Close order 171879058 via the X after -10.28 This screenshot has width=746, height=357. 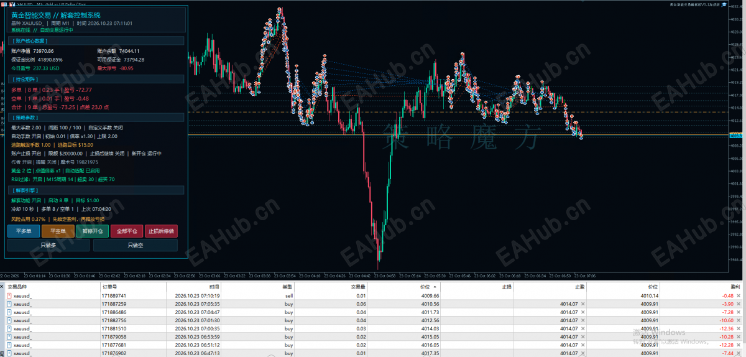[739, 336]
